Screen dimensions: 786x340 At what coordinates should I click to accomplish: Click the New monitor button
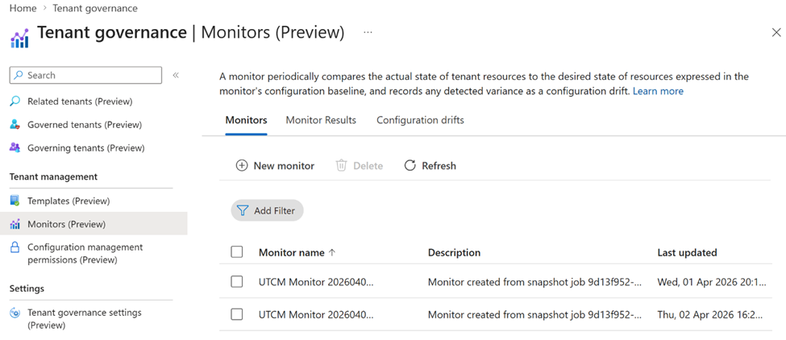(x=275, y=166)
